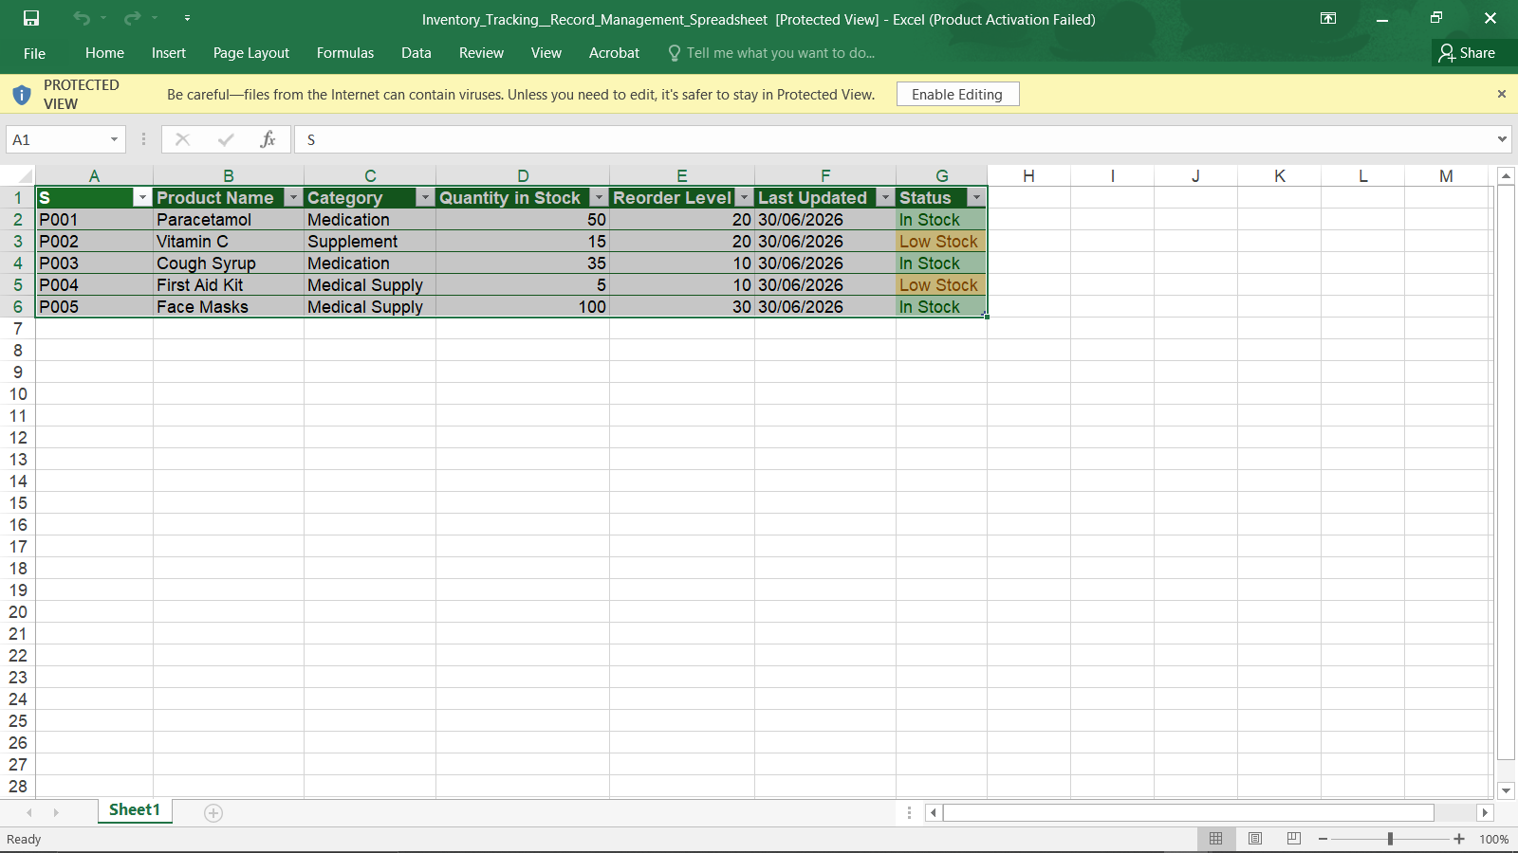Viewport: 1518px width, 853px height.
Task: Open the Name Box dropdown arrow
Action: (x=114, y=139)
